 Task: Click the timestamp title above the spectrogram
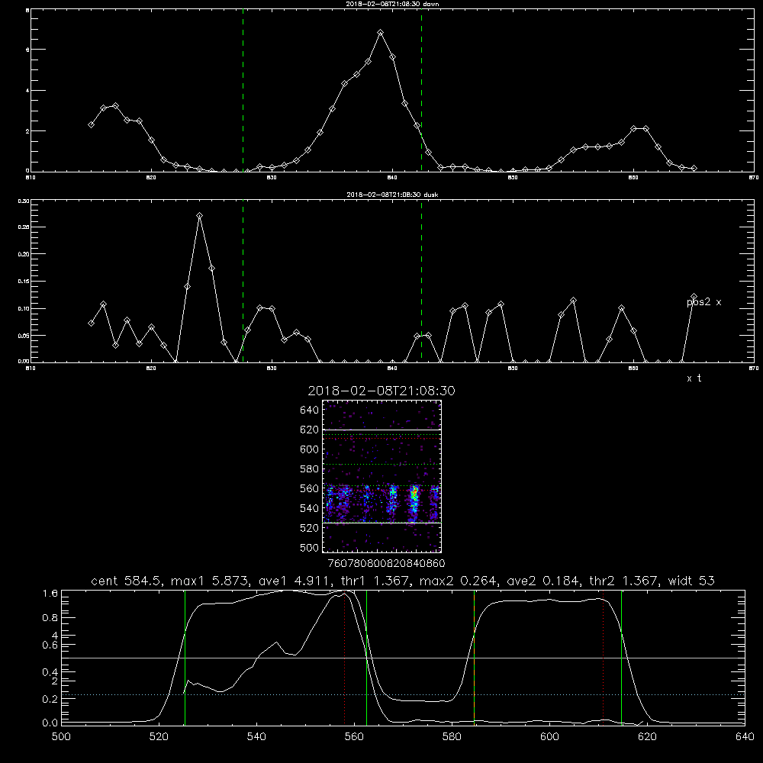381,391
